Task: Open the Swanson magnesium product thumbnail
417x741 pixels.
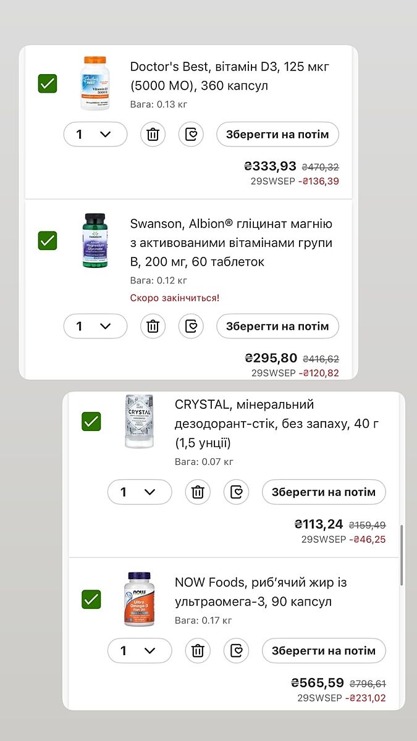Action: tap(95, 240)
